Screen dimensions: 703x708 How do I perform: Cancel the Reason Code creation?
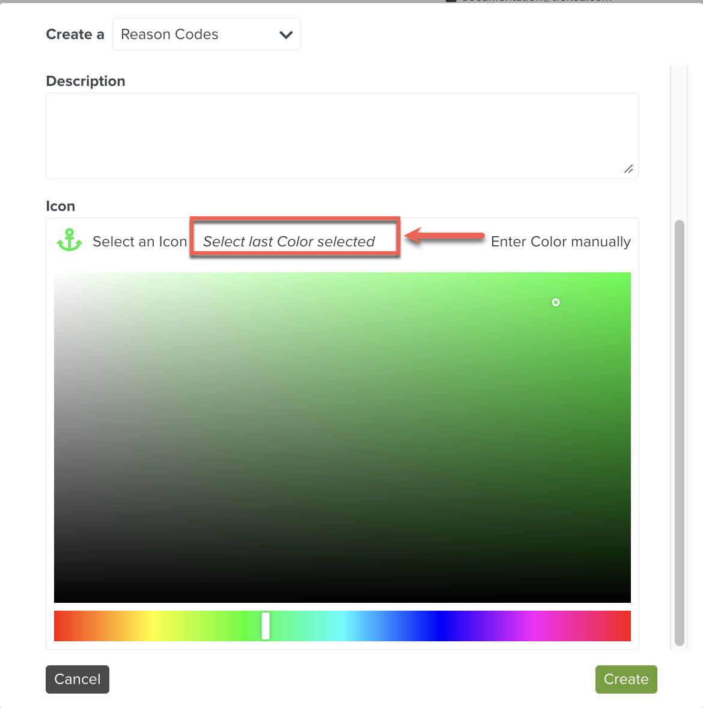coord(77,679)
